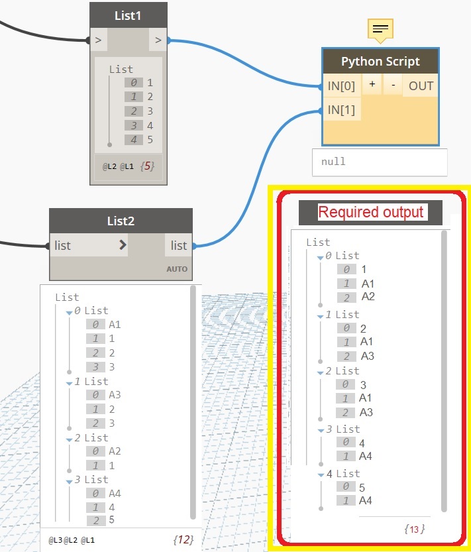Image resolution: width=471 pixels, height=552 pixels.
Task: Click the IN[1] port of Python Script
Action: pyautogui.click(x=341, y=110)
